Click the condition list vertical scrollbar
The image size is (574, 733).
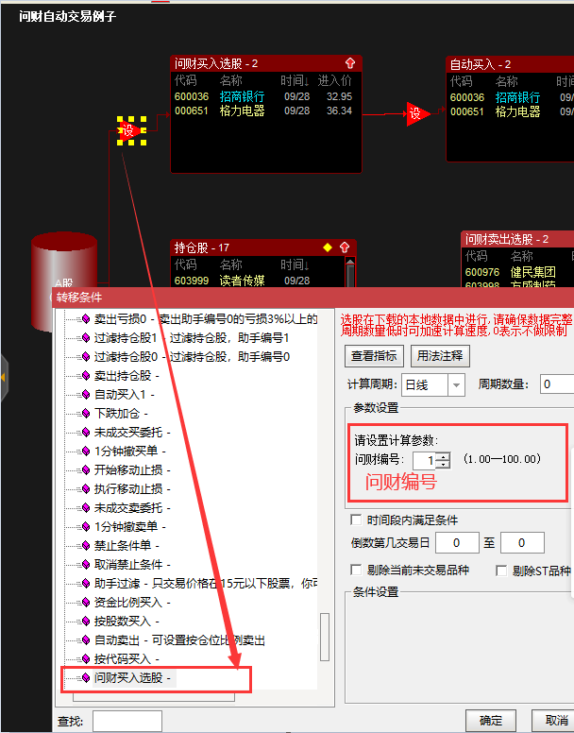pyautogui.click(x=325, y=636)
